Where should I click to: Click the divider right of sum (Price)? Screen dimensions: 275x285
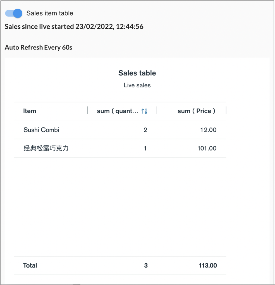[x=226, y=110]
